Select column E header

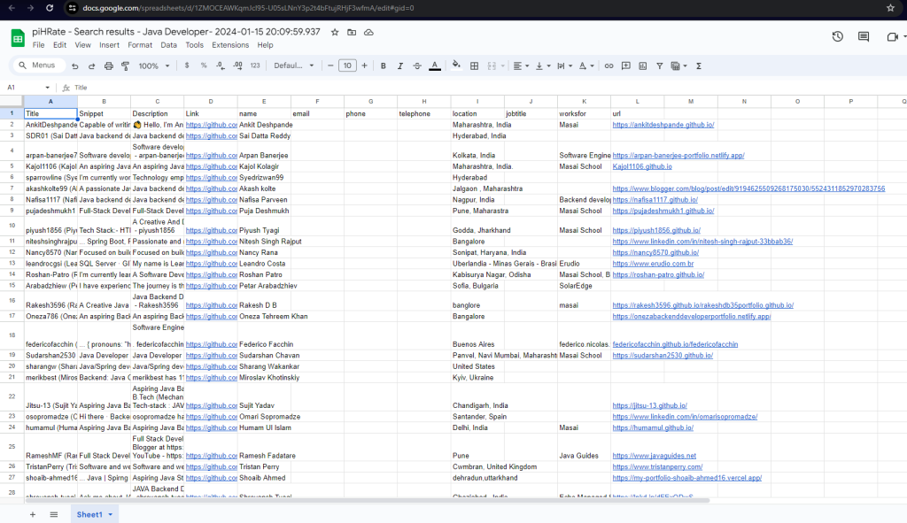264,102
